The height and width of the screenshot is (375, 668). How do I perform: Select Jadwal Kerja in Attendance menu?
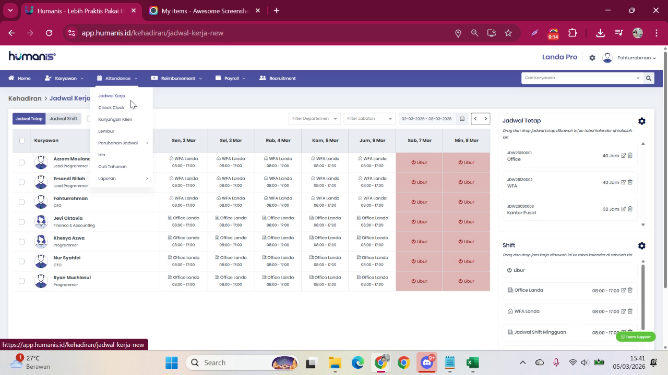[112, 96]
